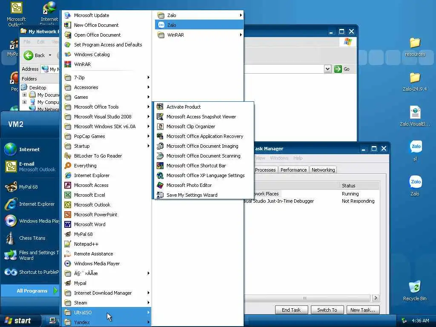Expand Microsoft Visual Studio 2008 folder
The width and height of the screenshot is (436, 327).
tap(106, 117)
